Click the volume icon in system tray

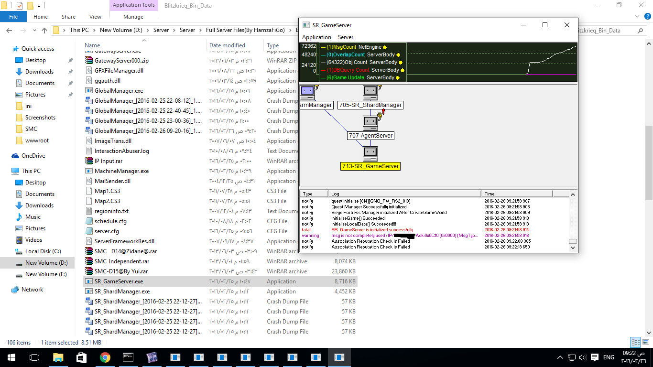coord(583,357)
